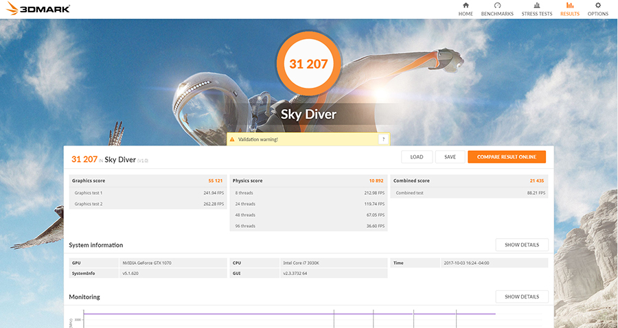The image size is (618, 328).
Task: Open Options via the gear icon
Action: click(597, 5)
